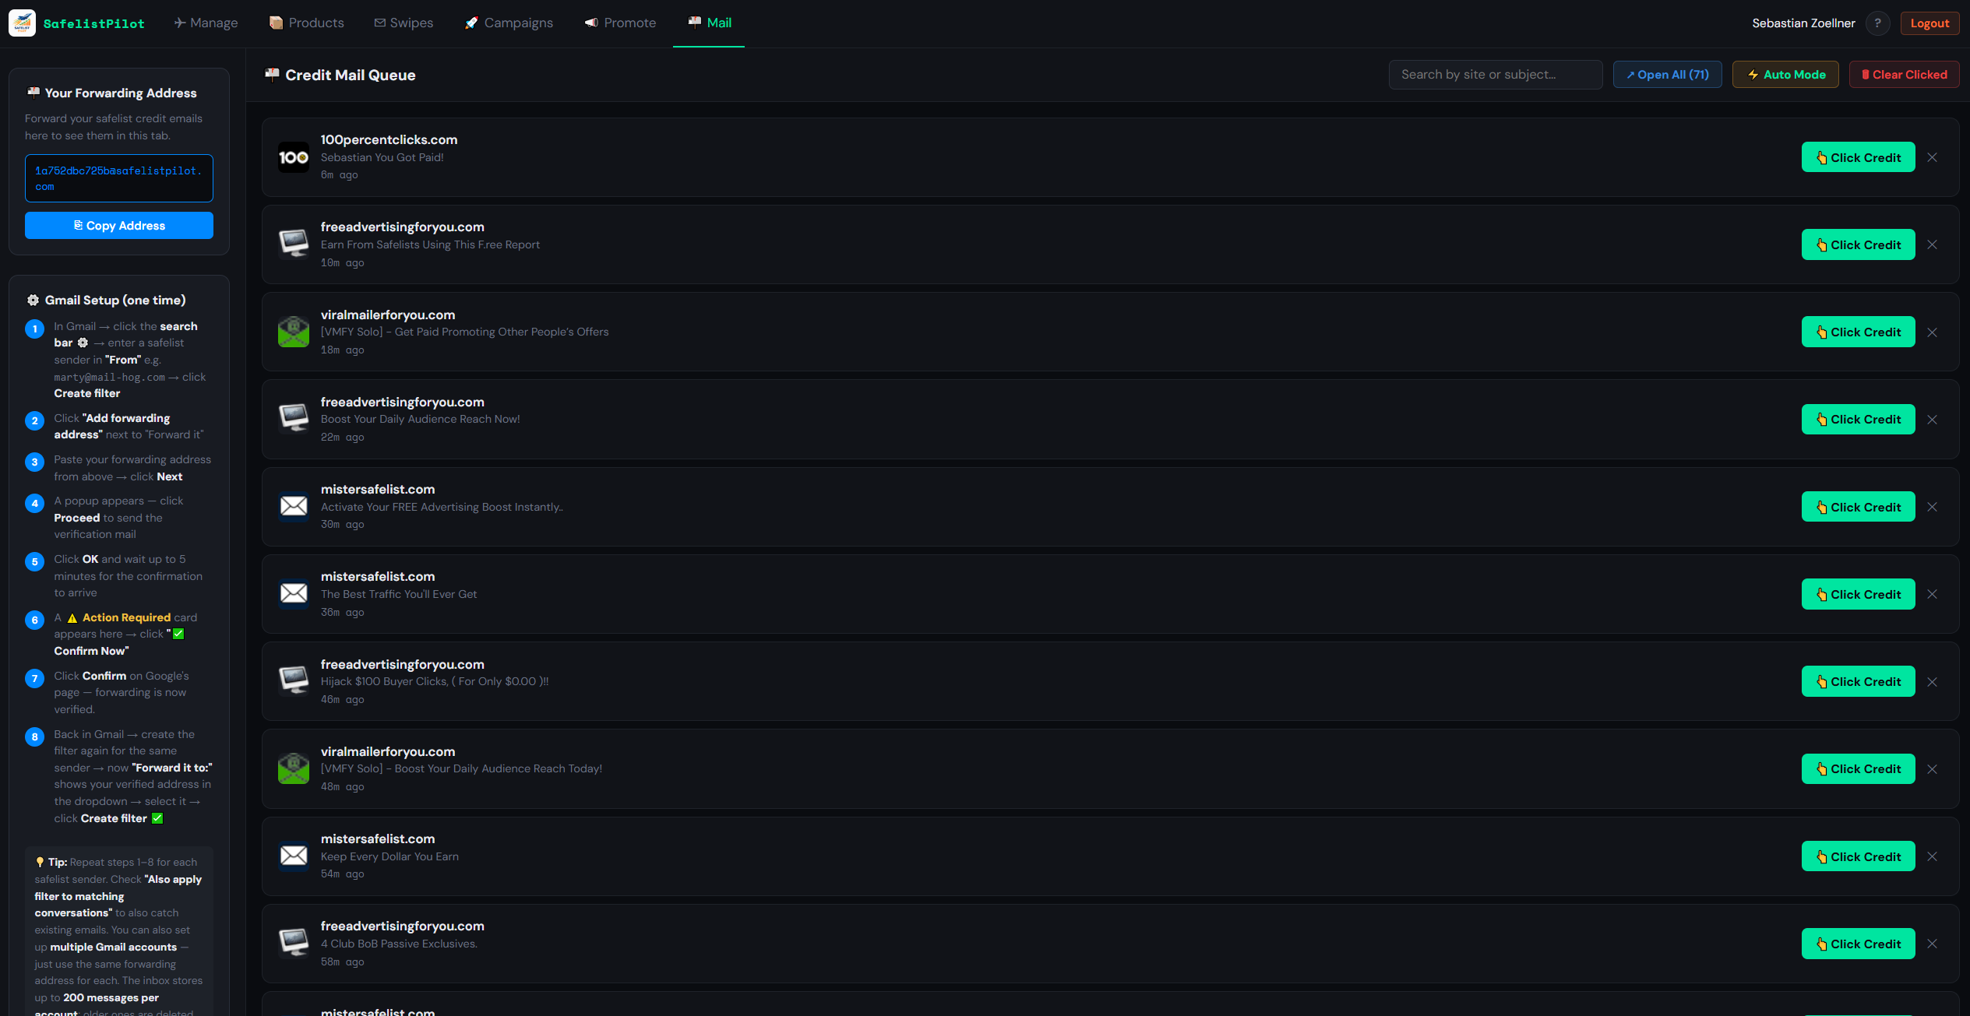Clear all clicked emails
The width and height of the screenshot is (1970, 1016).
point(1904,74)
